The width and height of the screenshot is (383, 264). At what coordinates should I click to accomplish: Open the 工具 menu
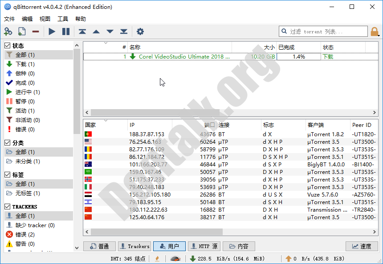click(x=63, y=19)
